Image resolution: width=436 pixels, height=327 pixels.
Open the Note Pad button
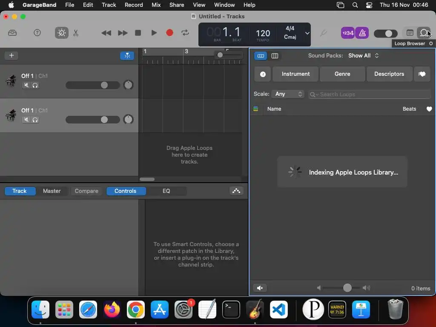[410, 33]
